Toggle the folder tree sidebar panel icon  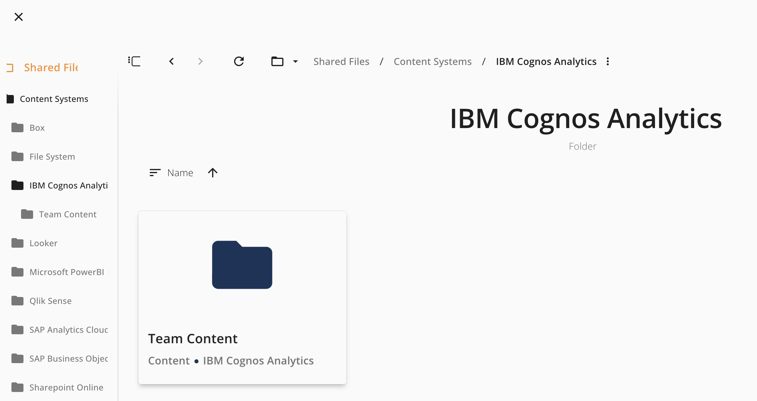point(134,61)
